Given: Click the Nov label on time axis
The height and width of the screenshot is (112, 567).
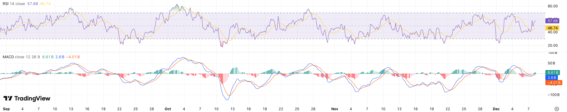Looking at the screenshot, I should click(x=335, y=109).
